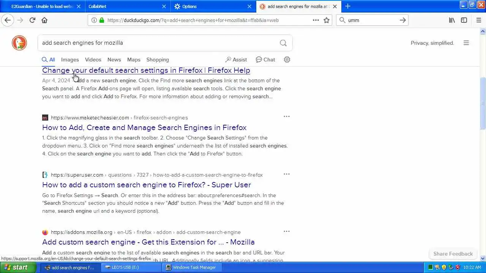Open more options for addons.mozilla.org result
The height and width of the screenshot is (273, 486).
[x=287, y=231]
